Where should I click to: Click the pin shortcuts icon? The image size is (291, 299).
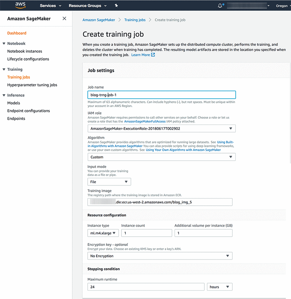pyautogui.click(x=116, y=5)
